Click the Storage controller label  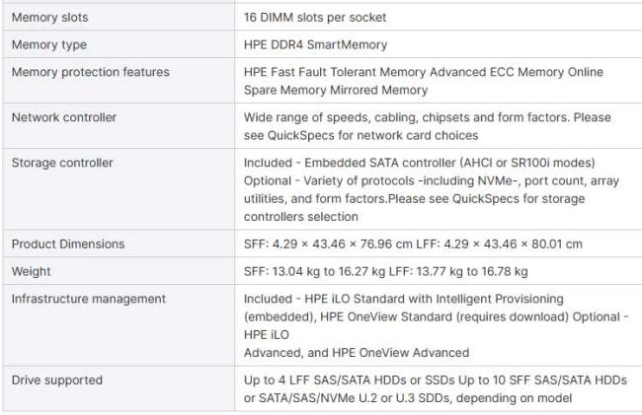pyautogui.click(x=61, y=163)
